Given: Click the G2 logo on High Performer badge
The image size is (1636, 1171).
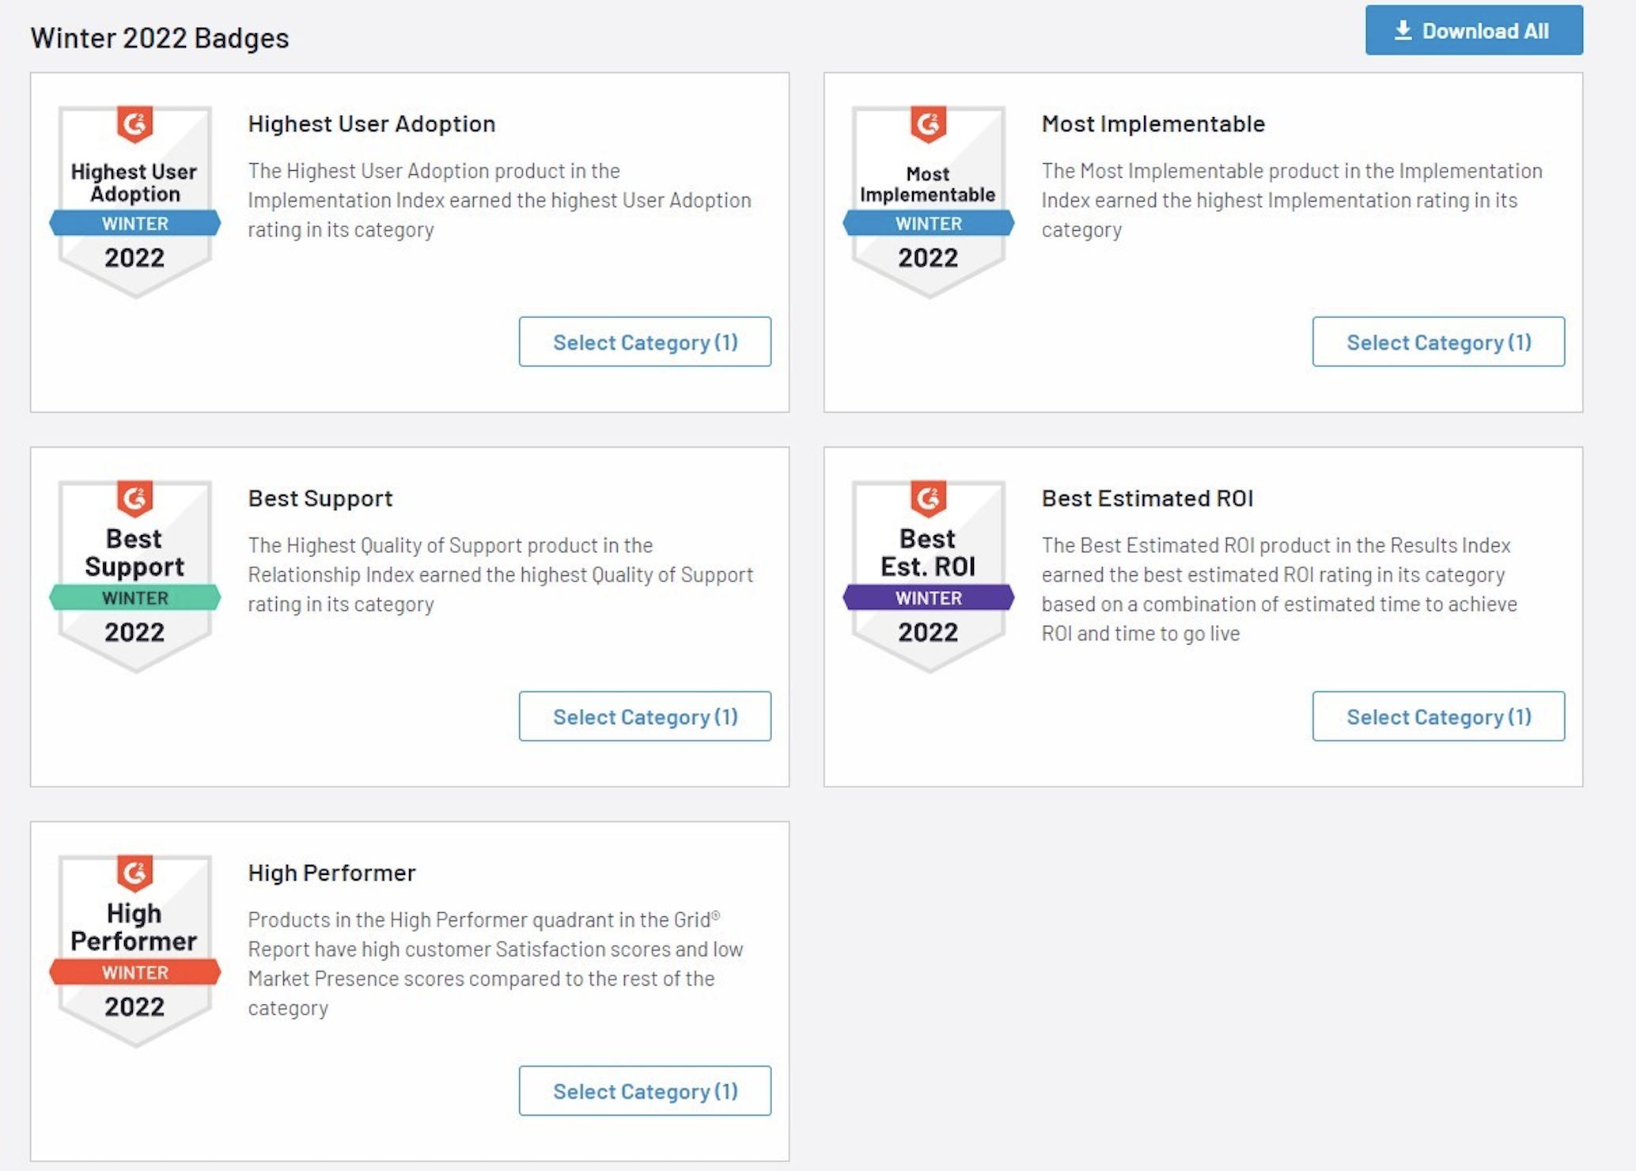Looking at the screenshot, I should coord(135,873).
